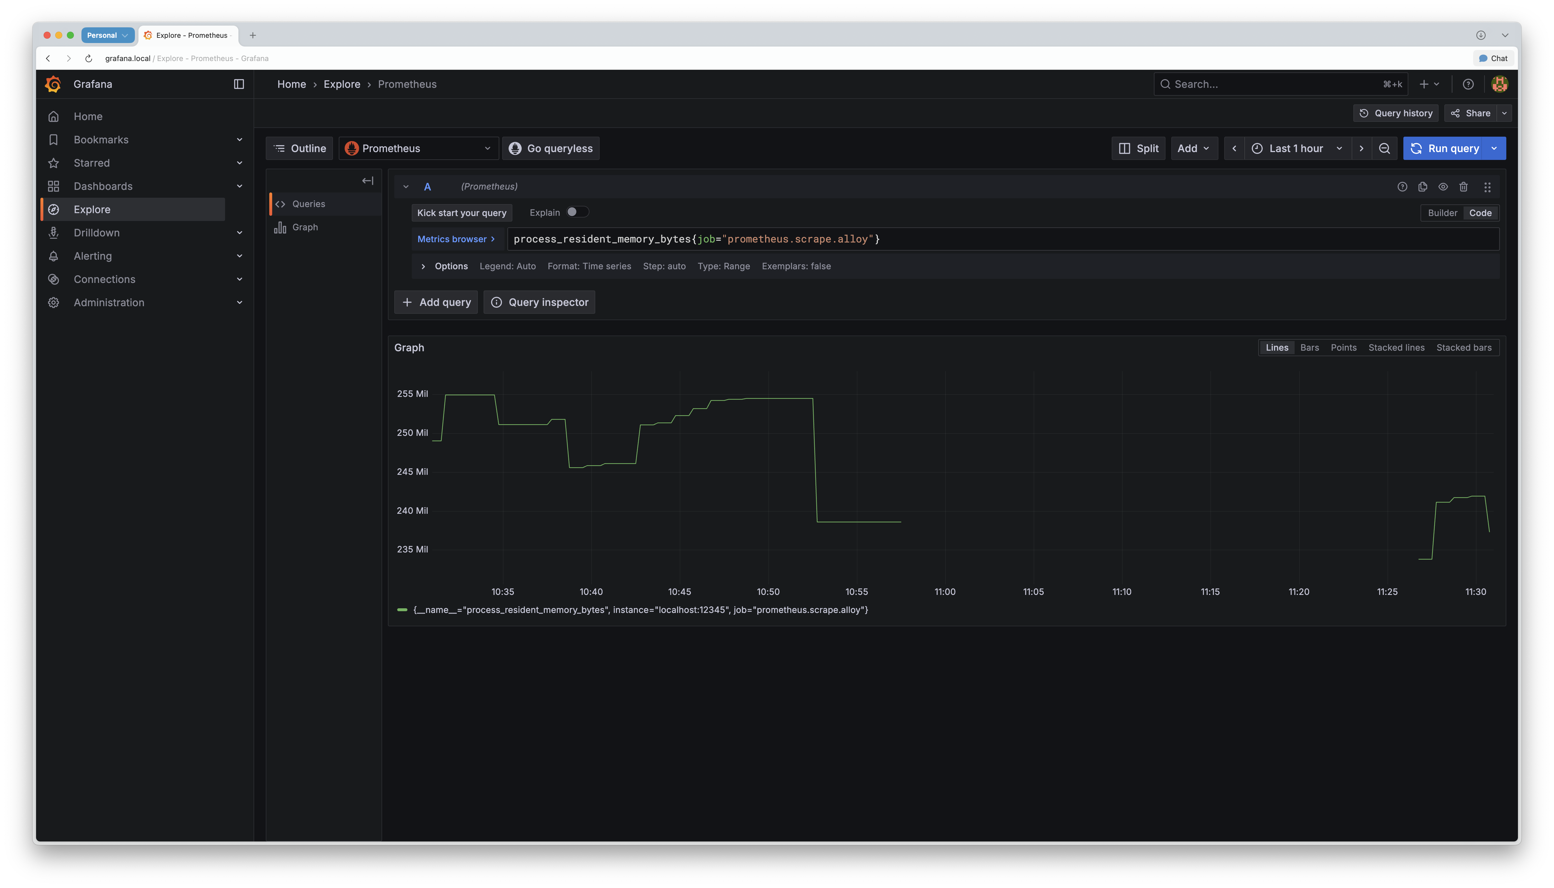1554x888 pixels.
Task: Open the Metrics browser
Action: [456, 238]
